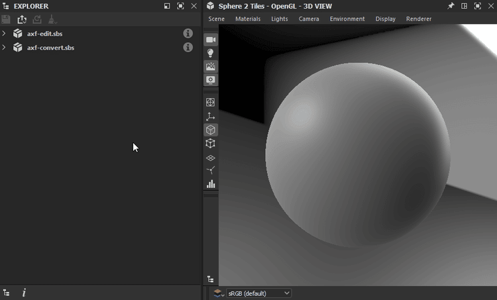Click the bounding box cube icon
The width and height of the screenshot is (497, 300).
[x=211, y=143]
